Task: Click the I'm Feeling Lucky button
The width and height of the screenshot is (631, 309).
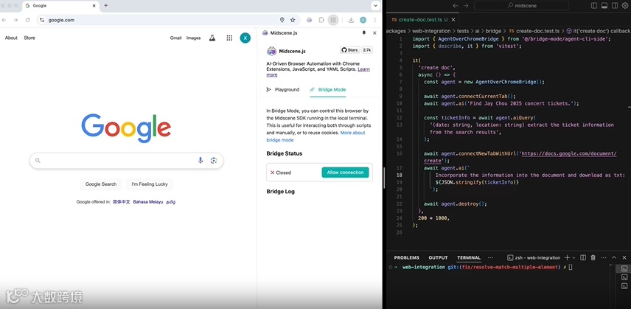Action: [150, 184]
